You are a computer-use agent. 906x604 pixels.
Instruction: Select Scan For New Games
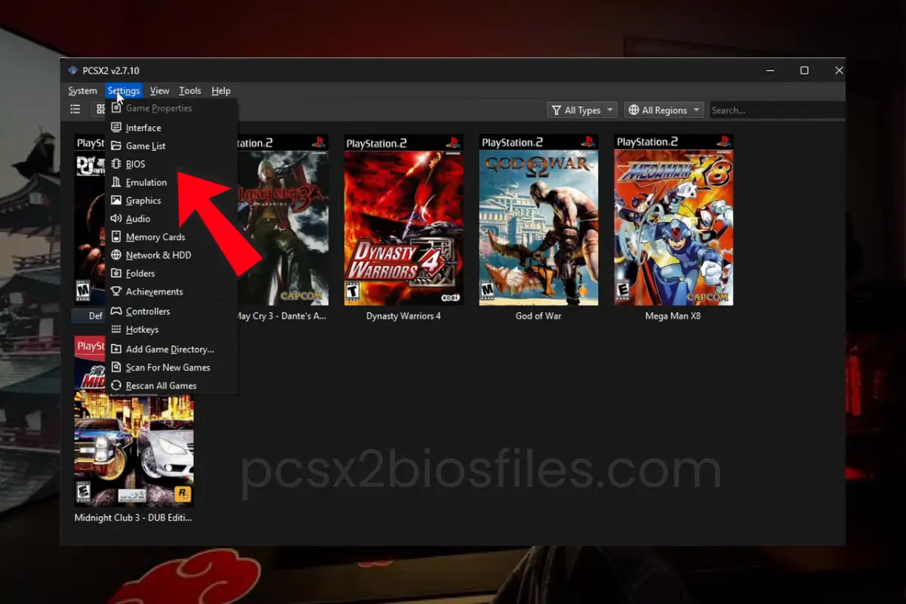pos(171,367)
